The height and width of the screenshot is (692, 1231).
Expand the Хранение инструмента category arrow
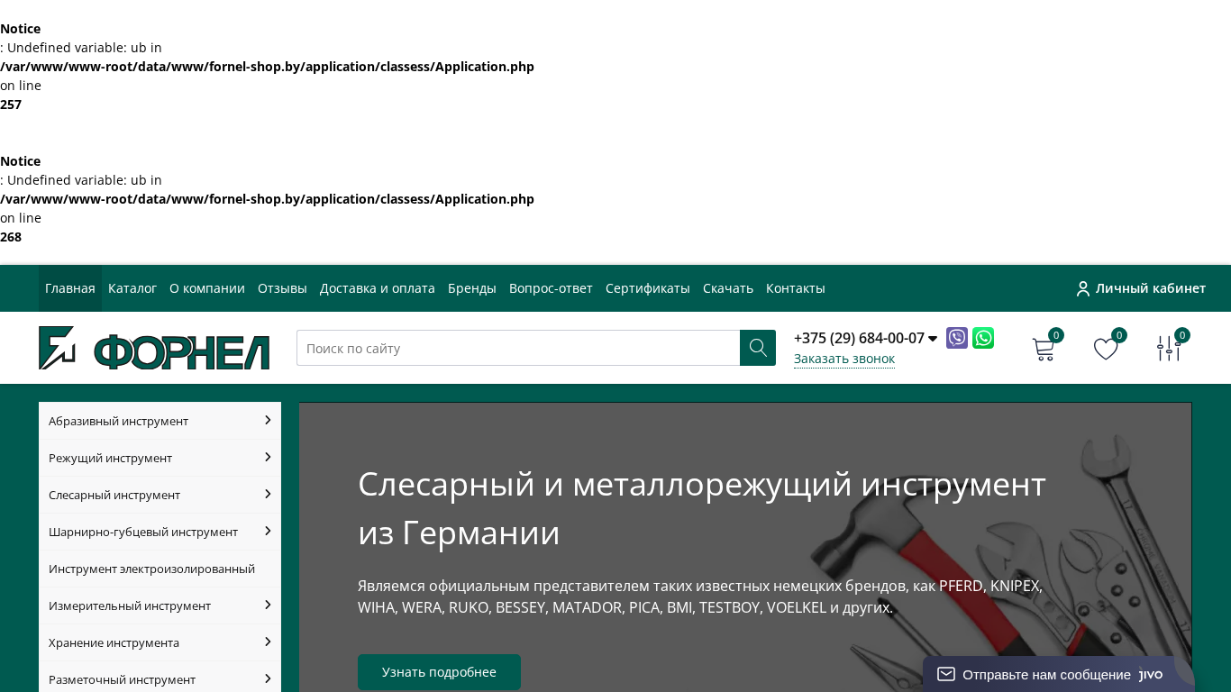268,642
